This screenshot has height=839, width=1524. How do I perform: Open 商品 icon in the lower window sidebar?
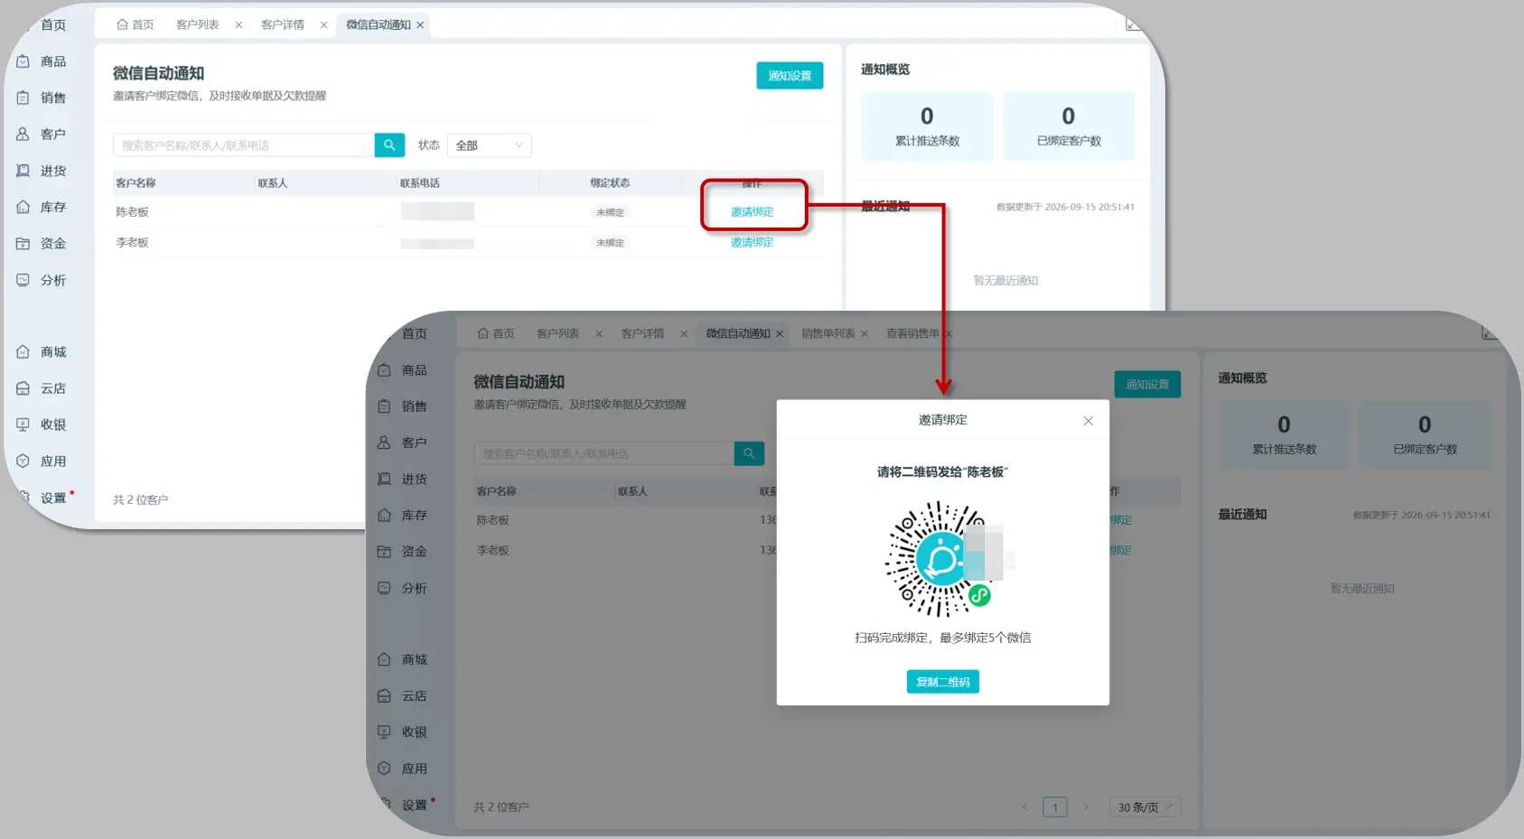tap(385, 370)
